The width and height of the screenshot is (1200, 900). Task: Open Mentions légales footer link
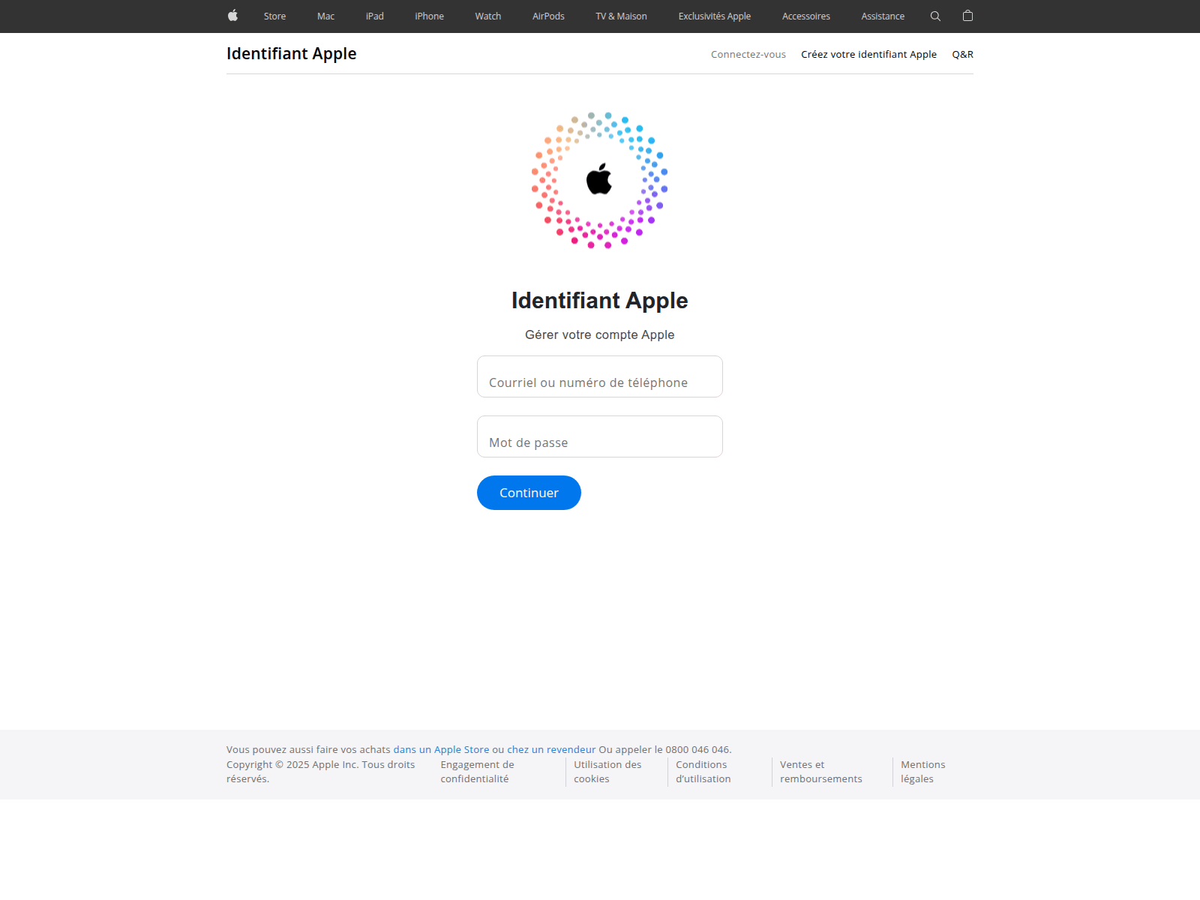pos(922,772)
